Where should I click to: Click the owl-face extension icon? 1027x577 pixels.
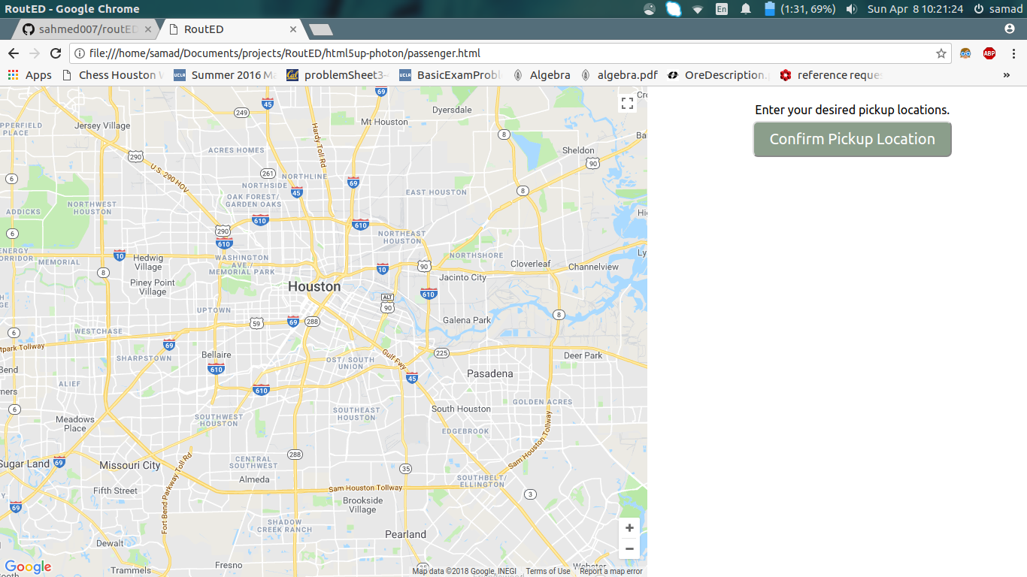click(x=965, y=53)
